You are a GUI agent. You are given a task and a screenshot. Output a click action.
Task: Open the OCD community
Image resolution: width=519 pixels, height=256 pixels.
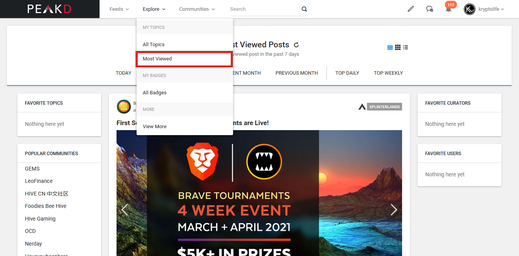[30, 231]
